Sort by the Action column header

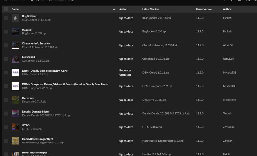pyautogui.click(x=123, y=9)
